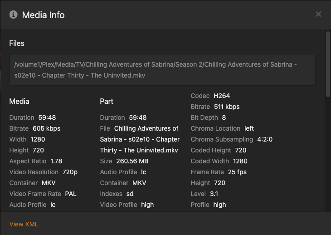Select the 511 kbps bitrate value
This screenshot has width=331, height=235.
226,107
